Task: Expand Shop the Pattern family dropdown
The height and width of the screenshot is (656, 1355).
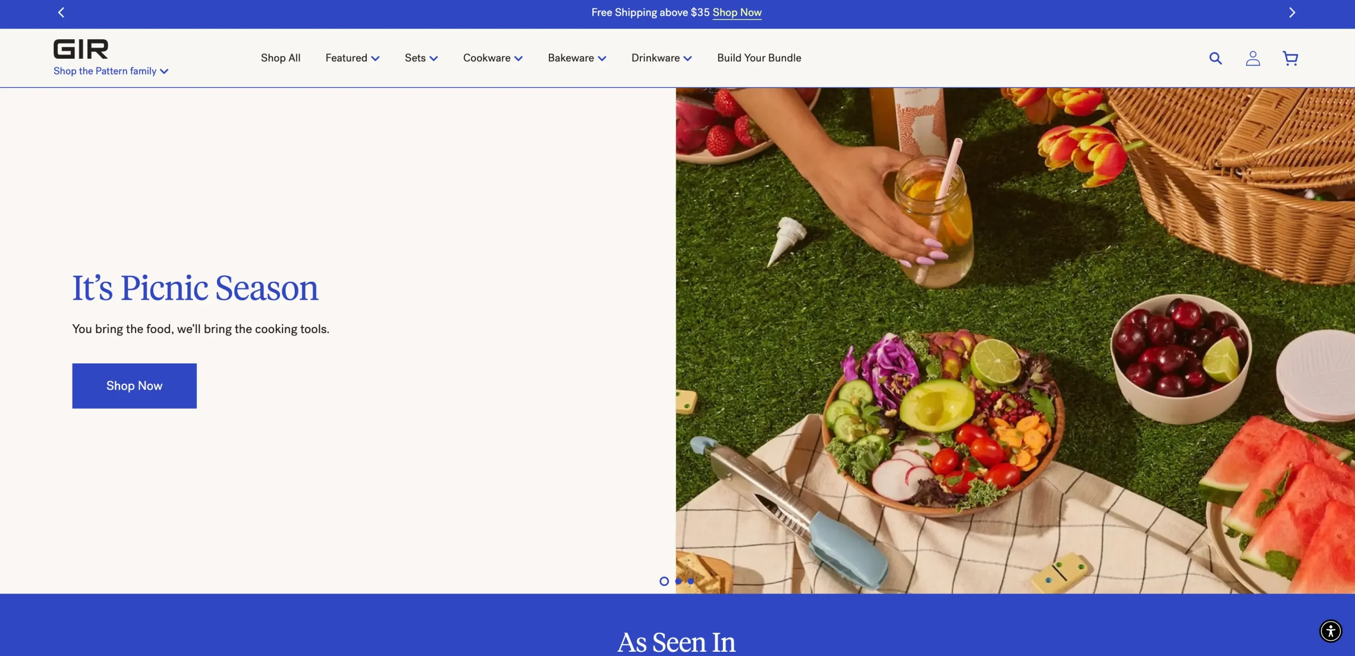Action: [111, 71]
